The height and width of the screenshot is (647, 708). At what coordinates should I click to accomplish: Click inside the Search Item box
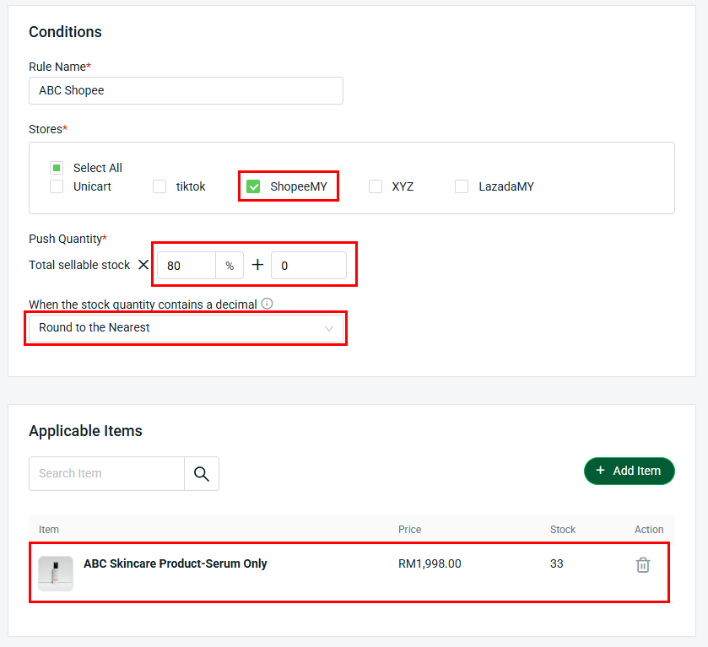(106, 474)
